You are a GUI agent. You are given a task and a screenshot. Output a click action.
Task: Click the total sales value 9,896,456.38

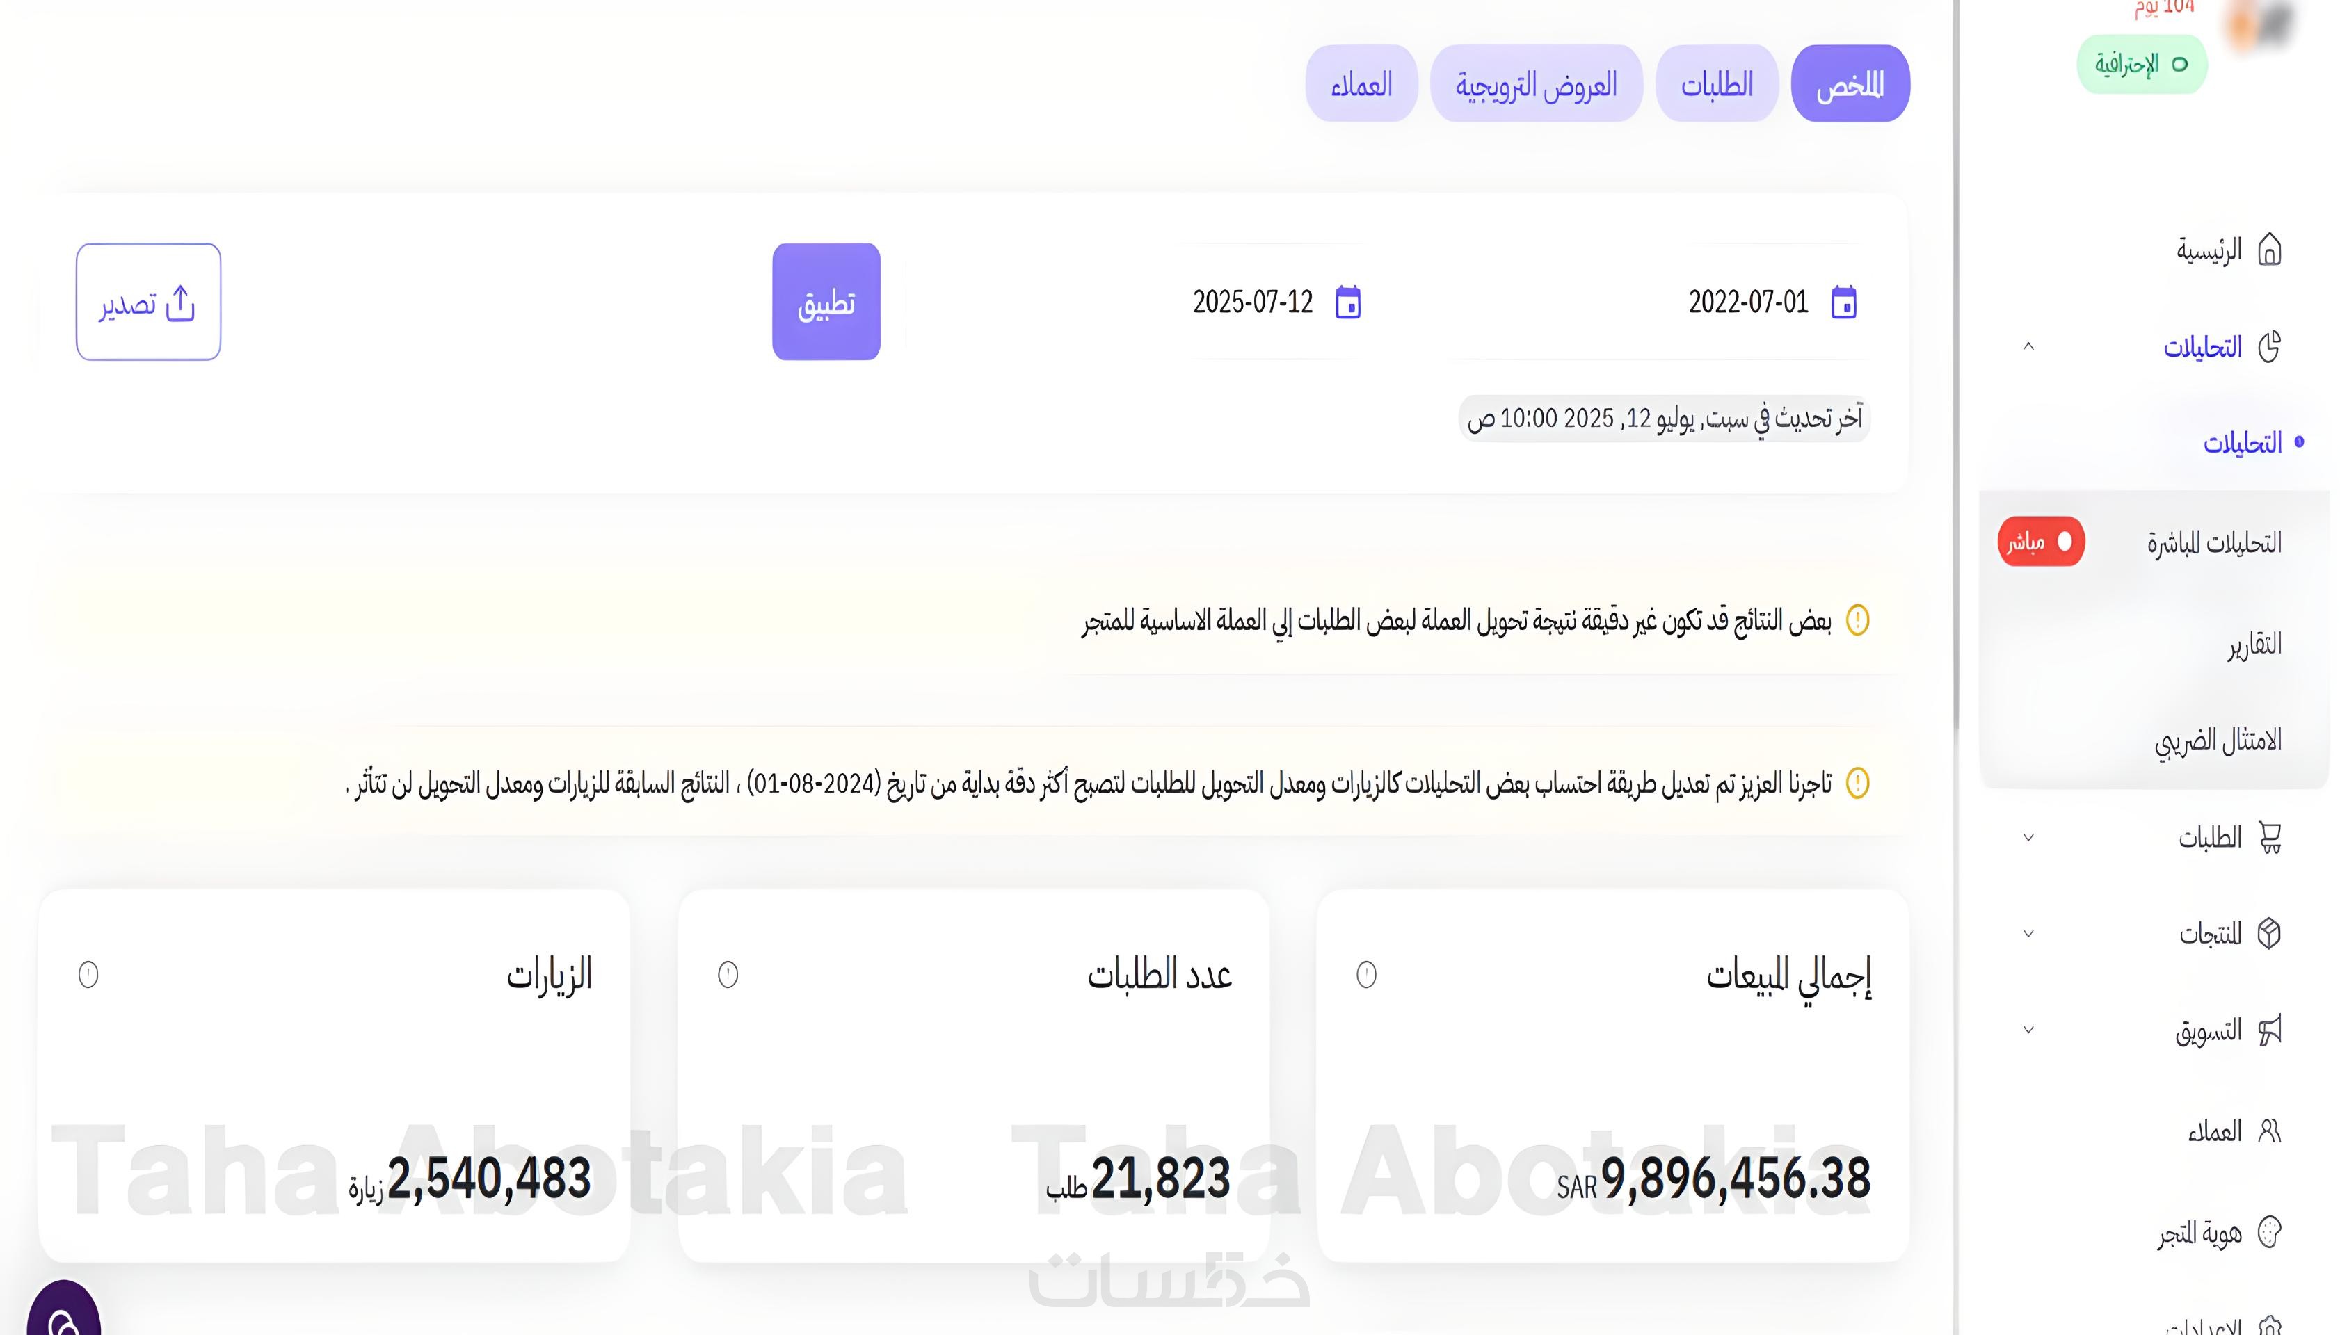coord(1735,1179)
